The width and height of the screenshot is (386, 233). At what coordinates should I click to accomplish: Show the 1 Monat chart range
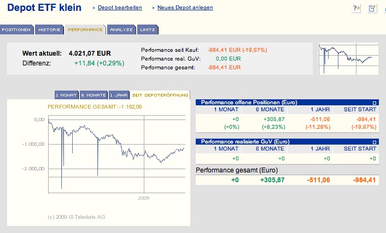click(67, 95)
